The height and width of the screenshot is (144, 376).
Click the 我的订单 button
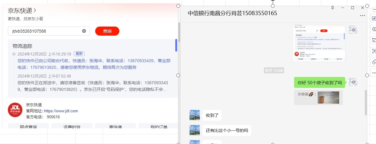(x=159, y=126)
